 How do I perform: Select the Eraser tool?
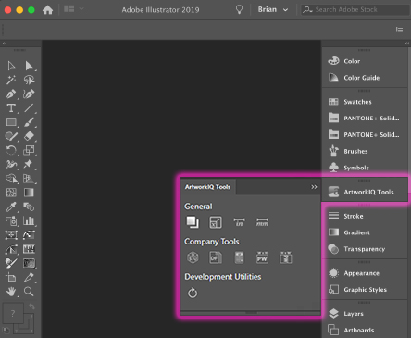click(x=29, y=136)
